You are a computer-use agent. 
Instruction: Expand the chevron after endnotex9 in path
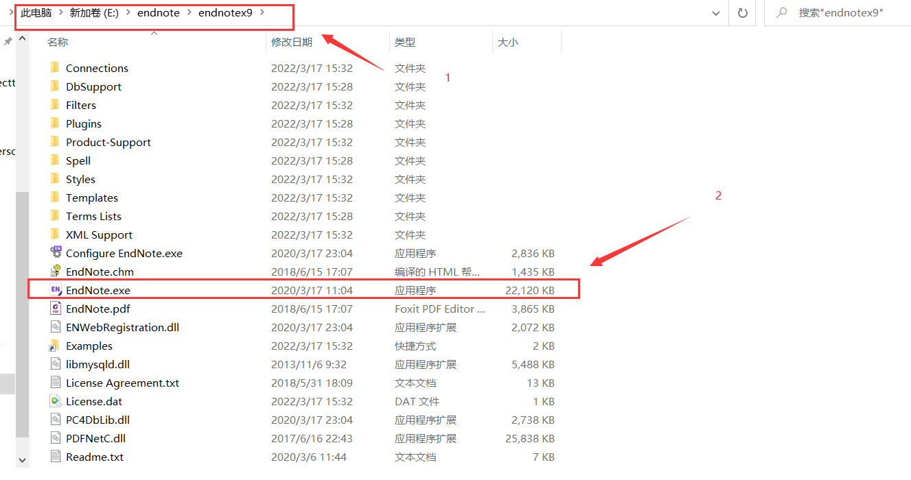pos(262,13)
